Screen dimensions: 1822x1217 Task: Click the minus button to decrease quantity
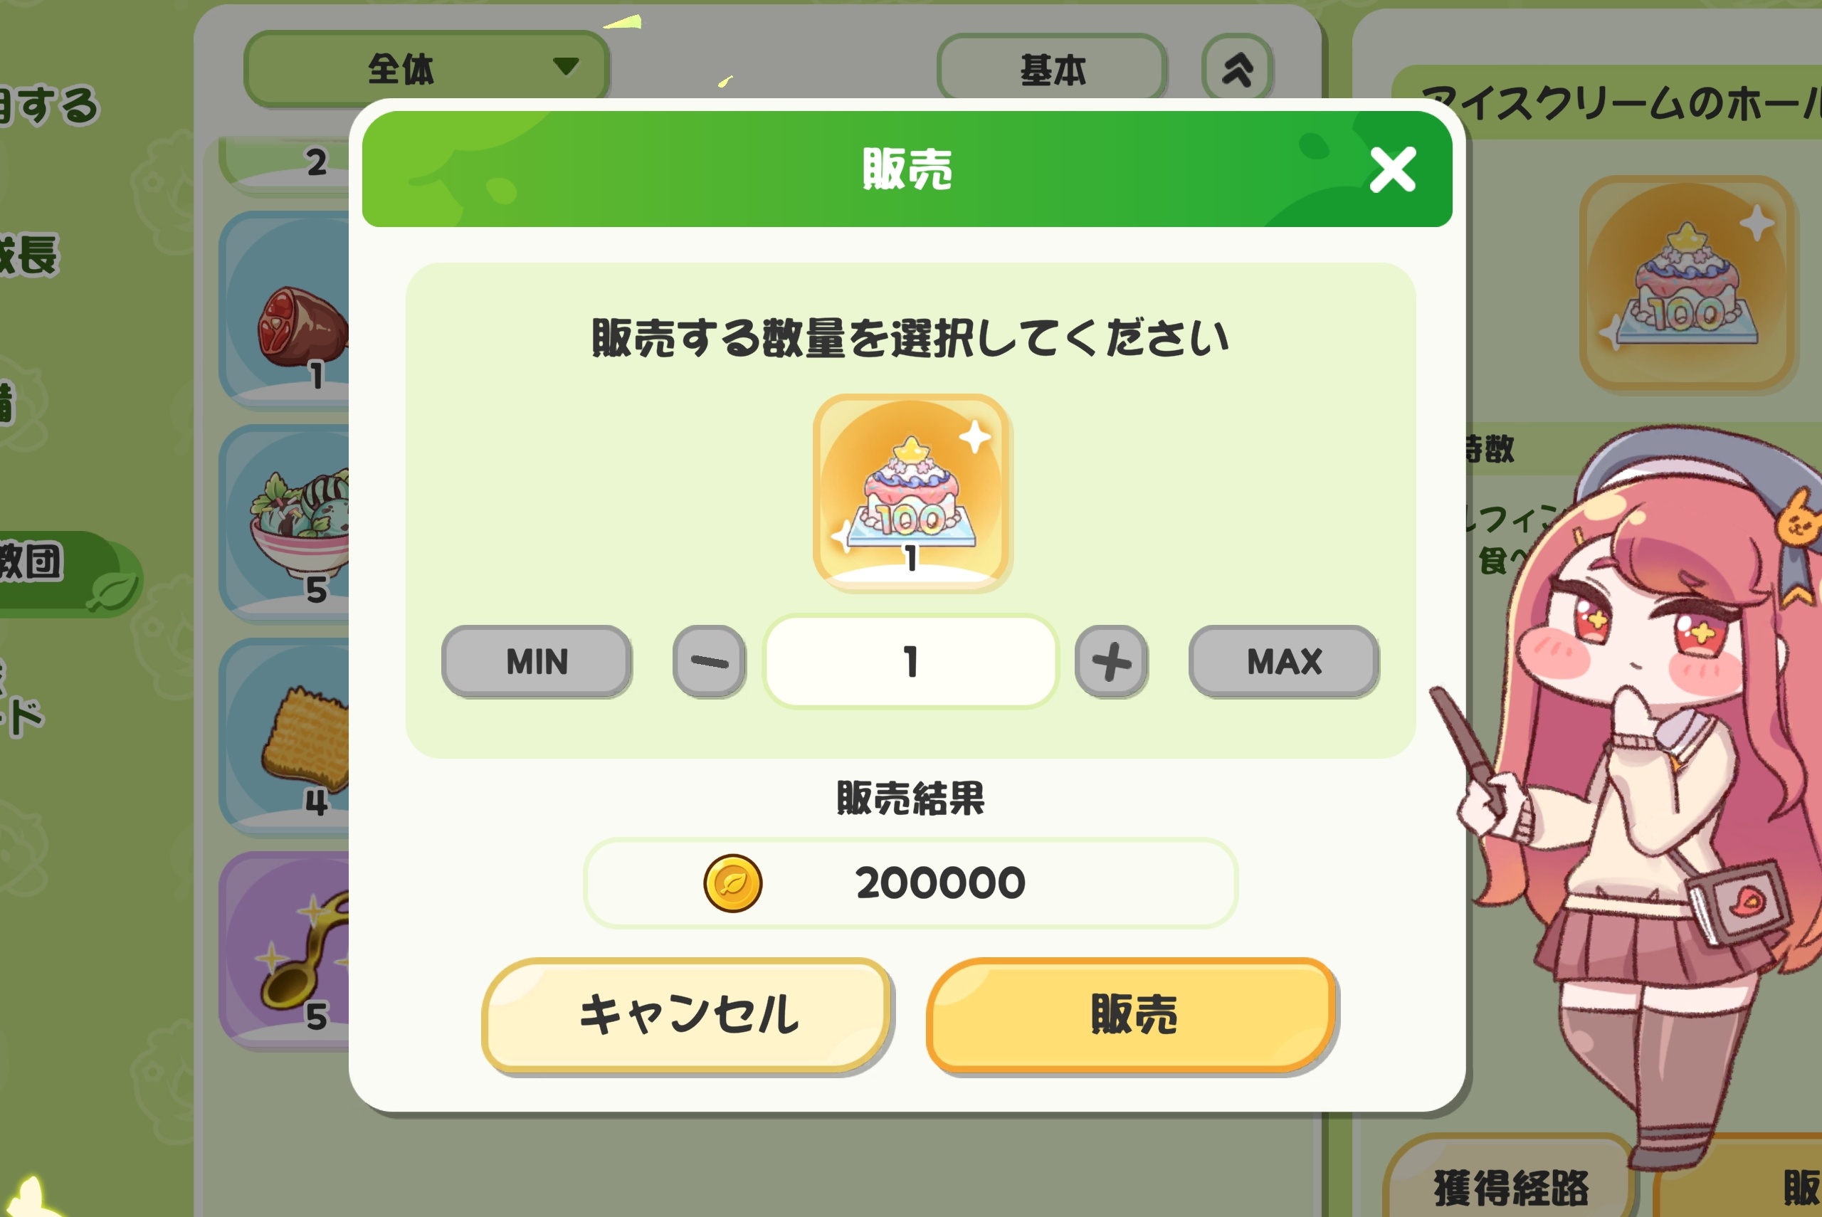(x=710, y=661)
